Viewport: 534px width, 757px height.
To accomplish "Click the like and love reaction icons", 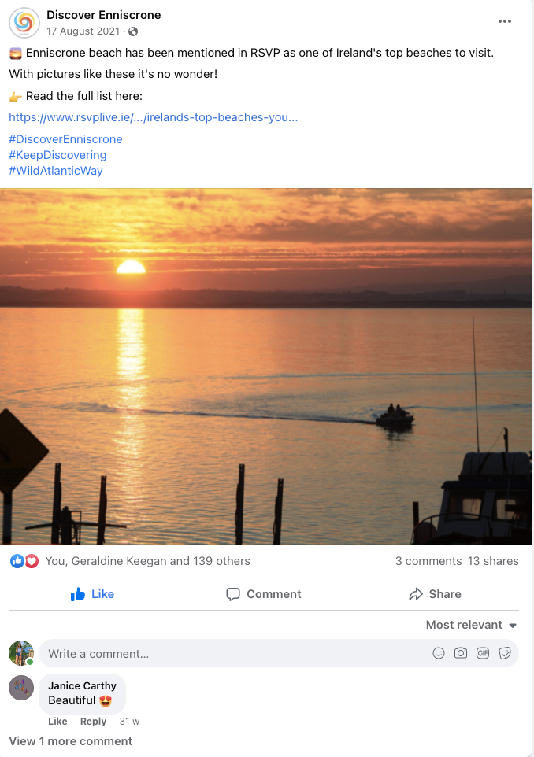I will coord(24,561).
